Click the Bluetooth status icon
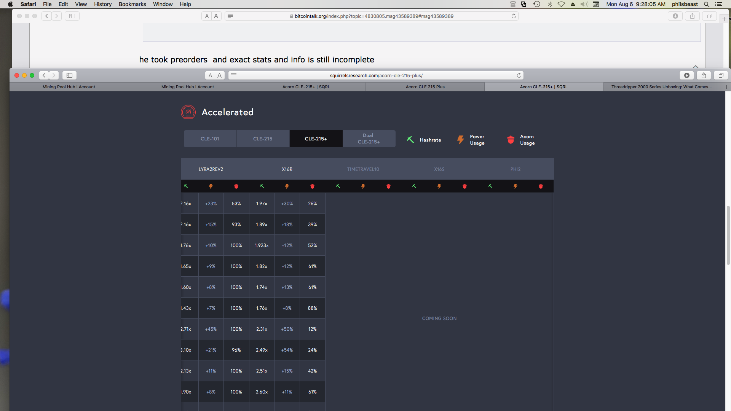Viewport: 731px width, 411px height. tap(549, 4)
